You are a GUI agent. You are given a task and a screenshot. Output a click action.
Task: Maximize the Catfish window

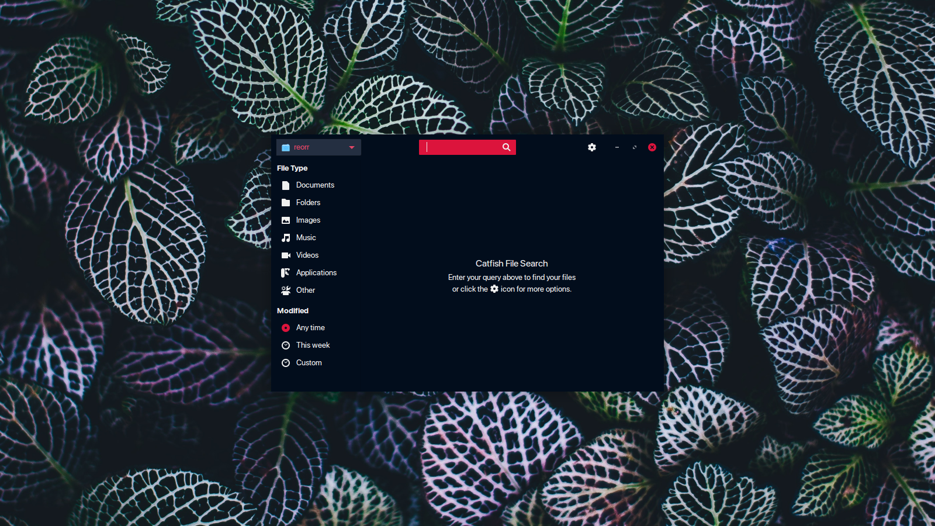[635, 147]
